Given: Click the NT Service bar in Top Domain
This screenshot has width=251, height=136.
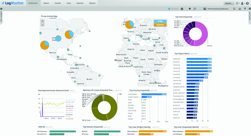Looking at the screenshot, I should click(101, 134).
